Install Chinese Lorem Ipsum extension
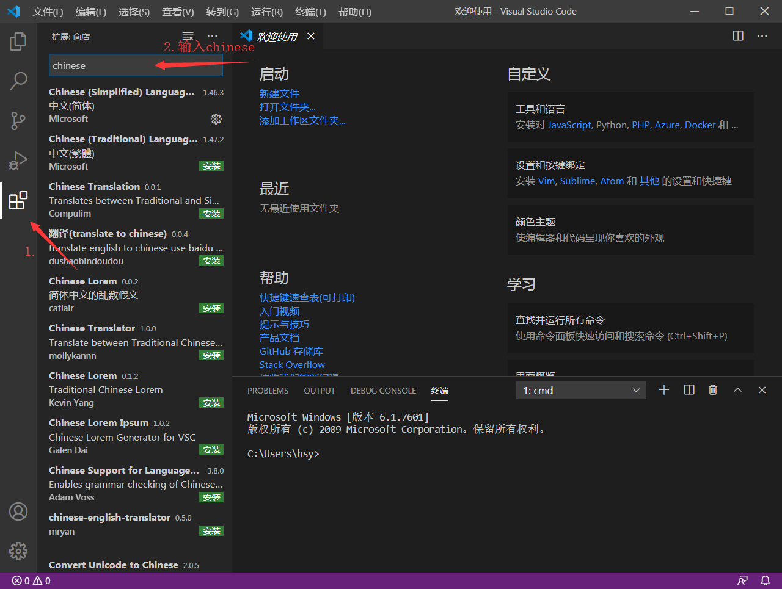 tap(211, 450)
